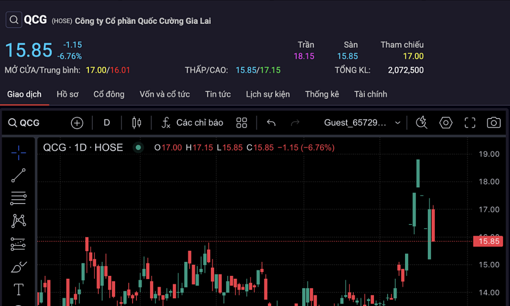This screenshot has width=510, height=306.
Task: Open quick search lightning icon
Action: (x=421, y=123)
